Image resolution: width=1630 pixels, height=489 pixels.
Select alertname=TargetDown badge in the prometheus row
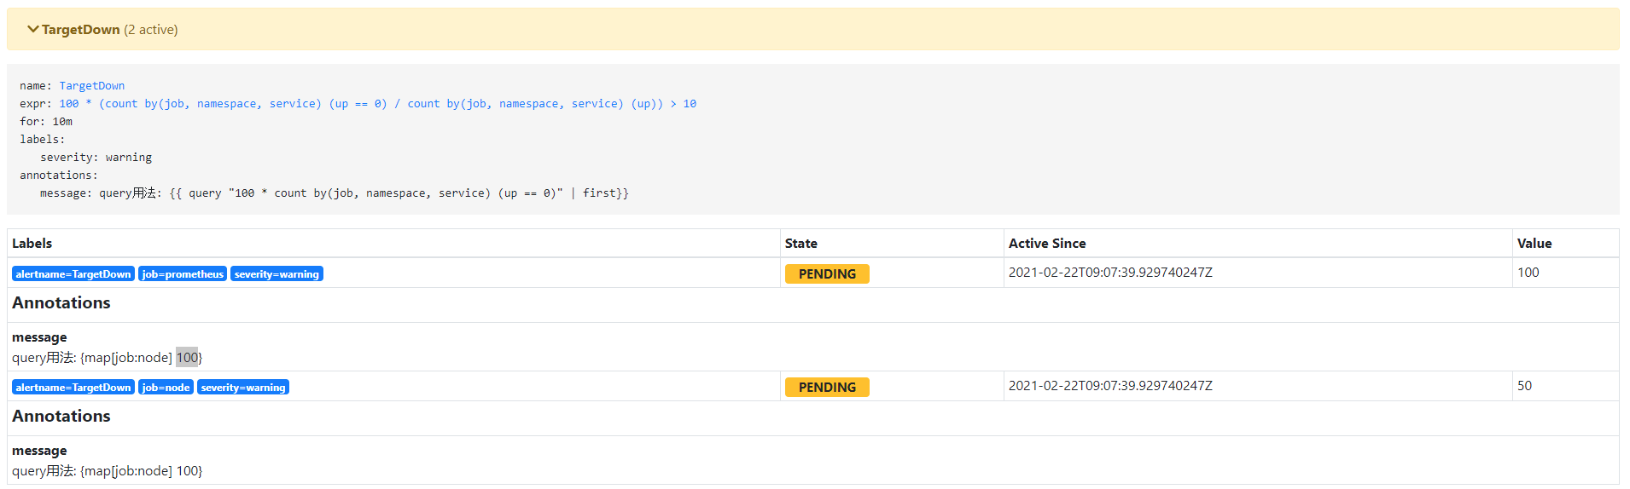pyautogui.click(x=73, y=274)
